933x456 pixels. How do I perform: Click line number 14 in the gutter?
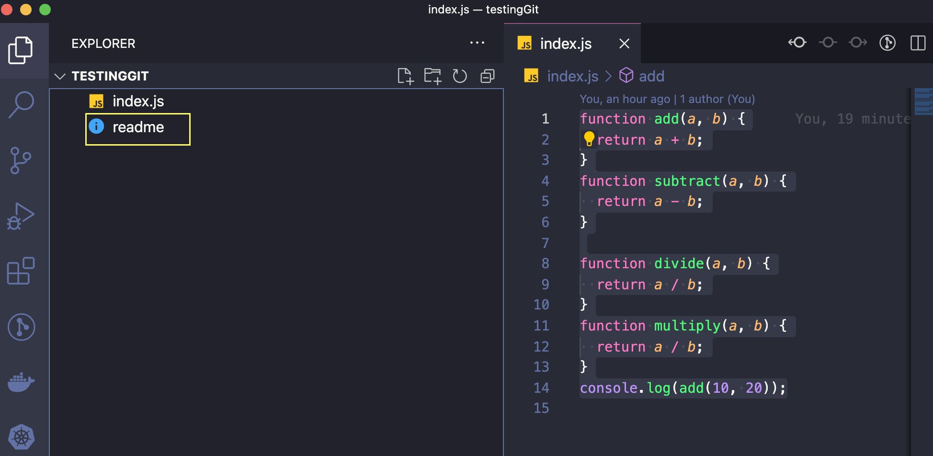pyautogui.click(x=541, y=388)
